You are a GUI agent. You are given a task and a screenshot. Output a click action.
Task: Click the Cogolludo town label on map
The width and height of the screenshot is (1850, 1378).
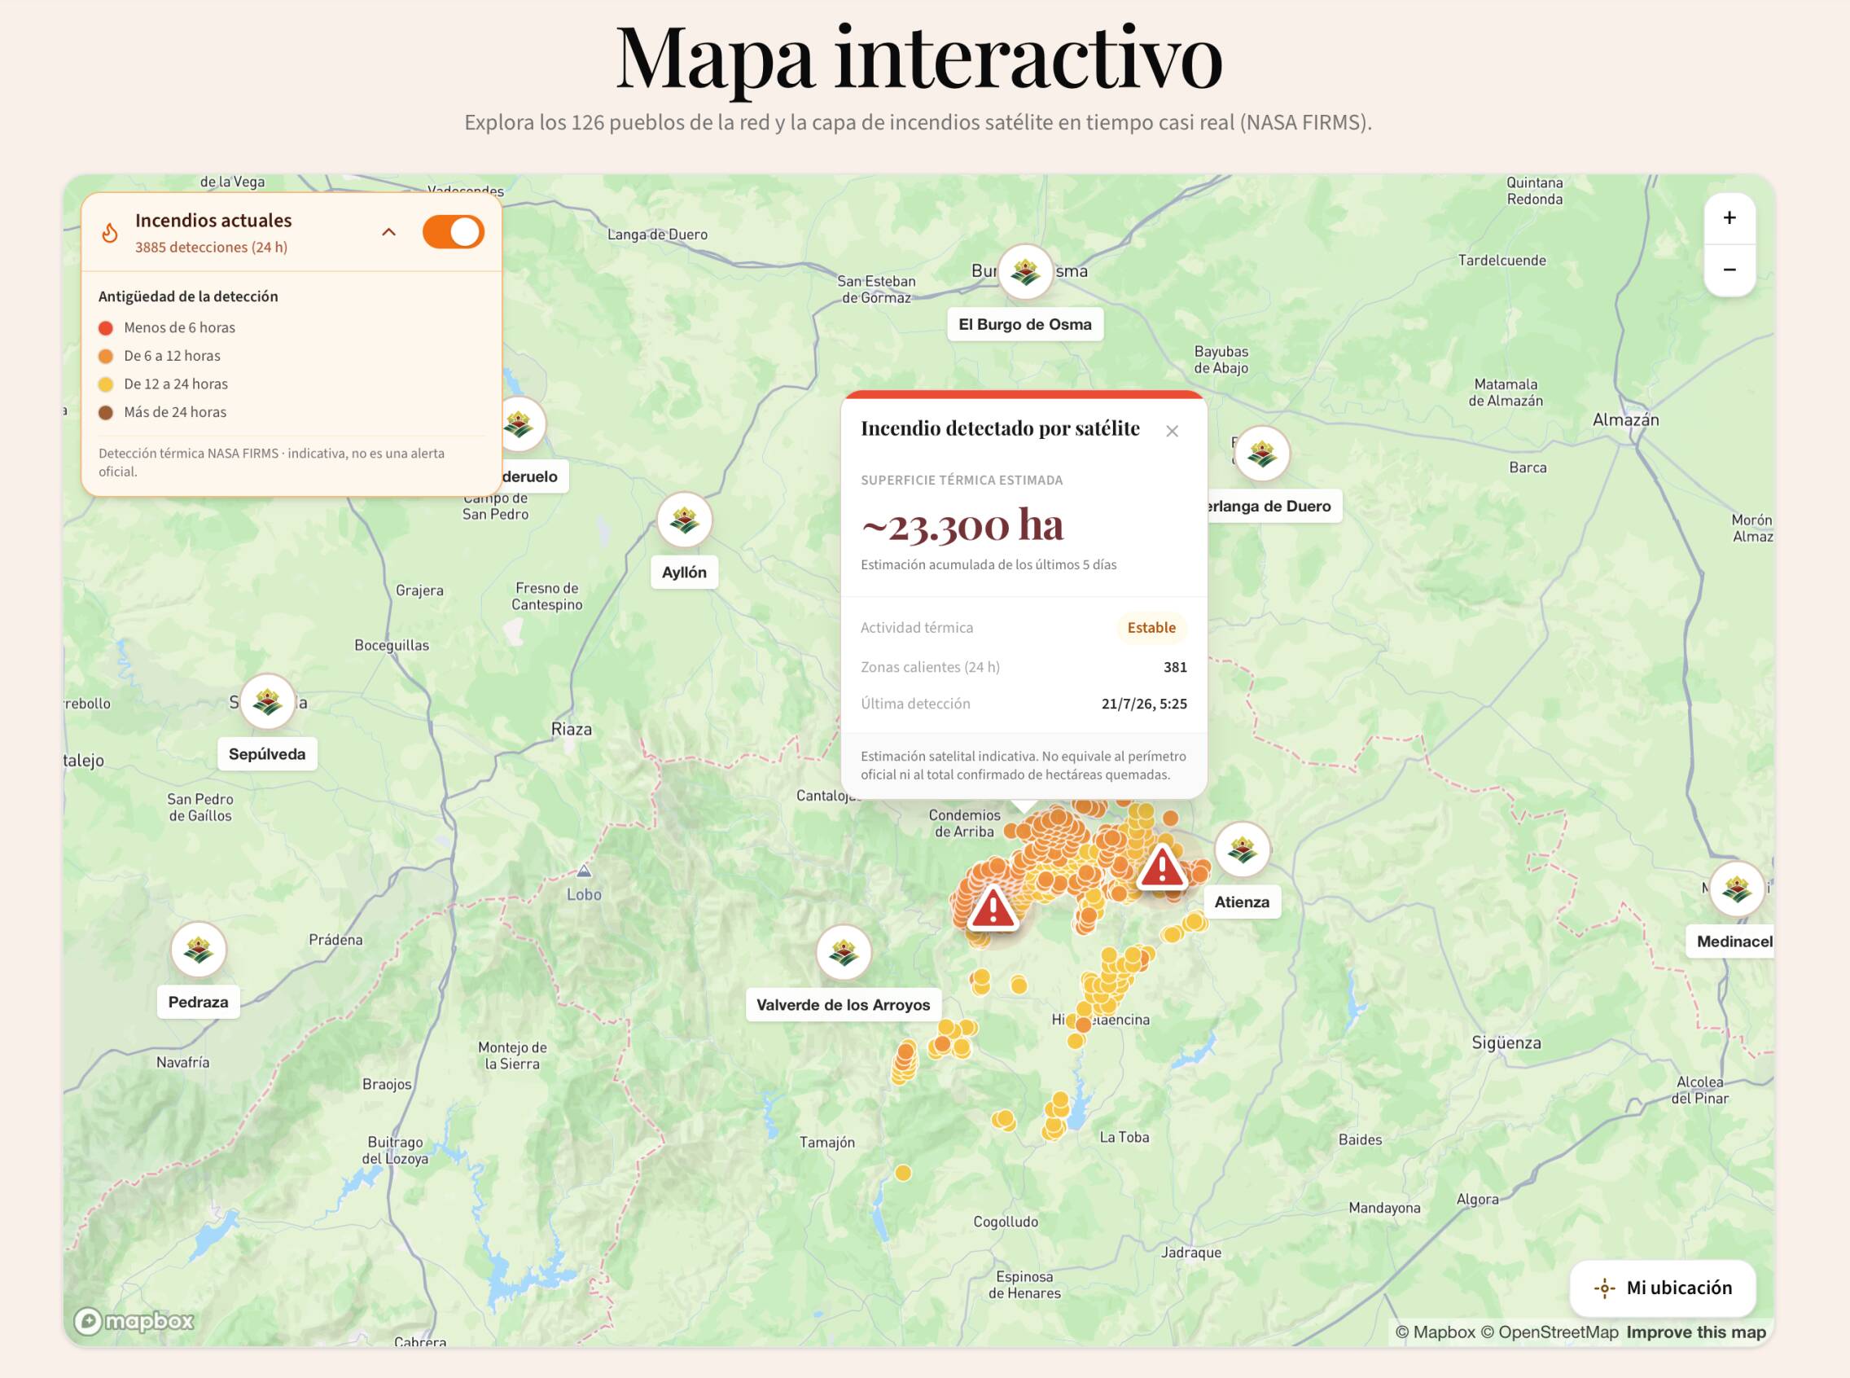point(1006,1222)
